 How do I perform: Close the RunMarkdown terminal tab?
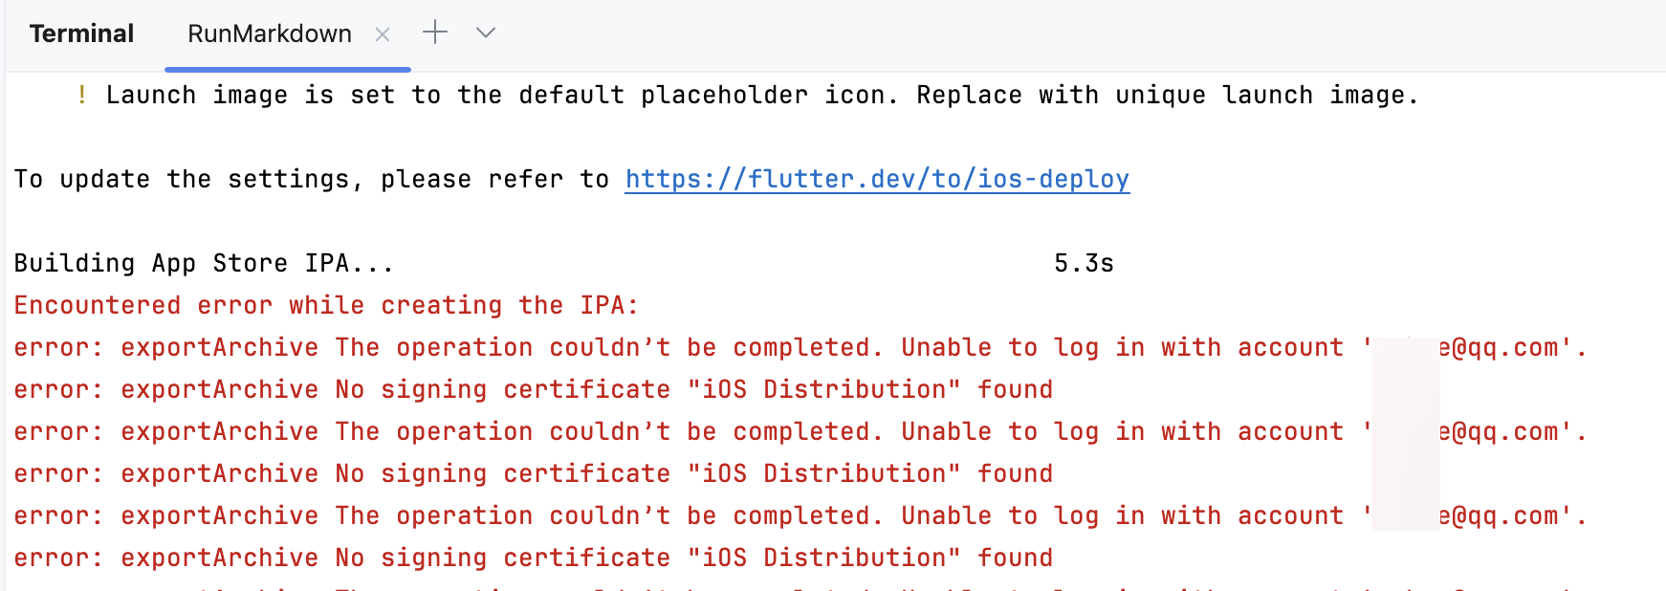tap(383, 34)
